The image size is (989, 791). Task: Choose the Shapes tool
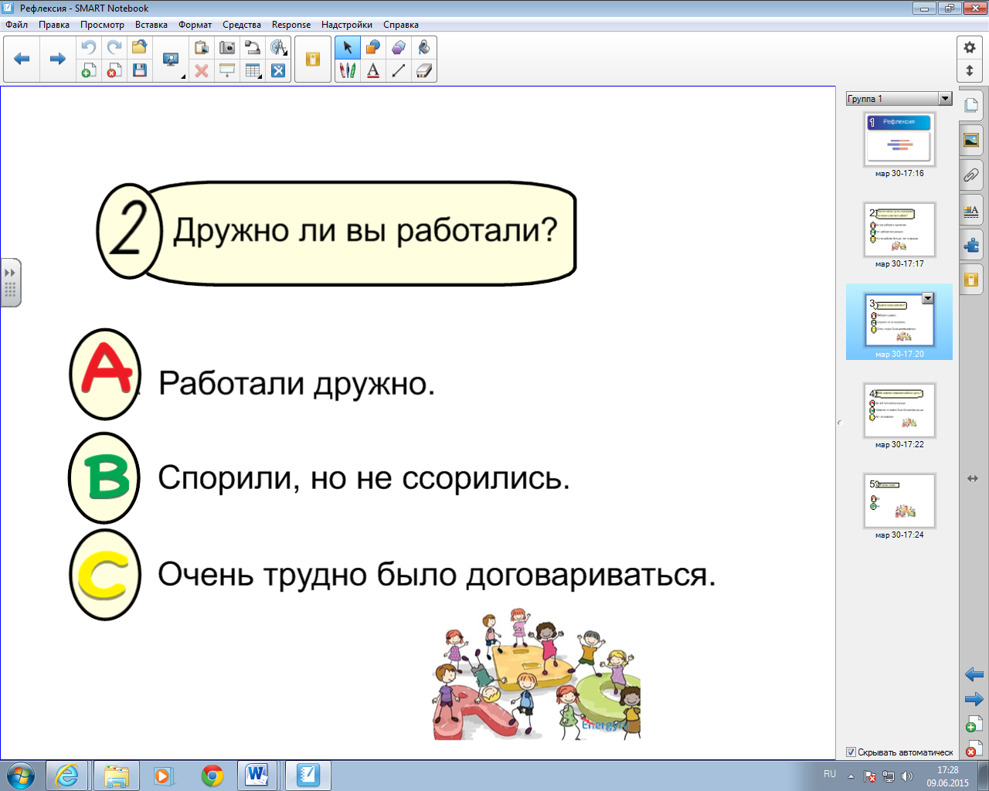[373, 48]
